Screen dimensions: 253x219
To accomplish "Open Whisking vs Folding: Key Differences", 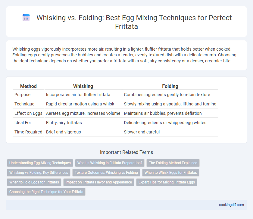I will [x=39, y=173].
